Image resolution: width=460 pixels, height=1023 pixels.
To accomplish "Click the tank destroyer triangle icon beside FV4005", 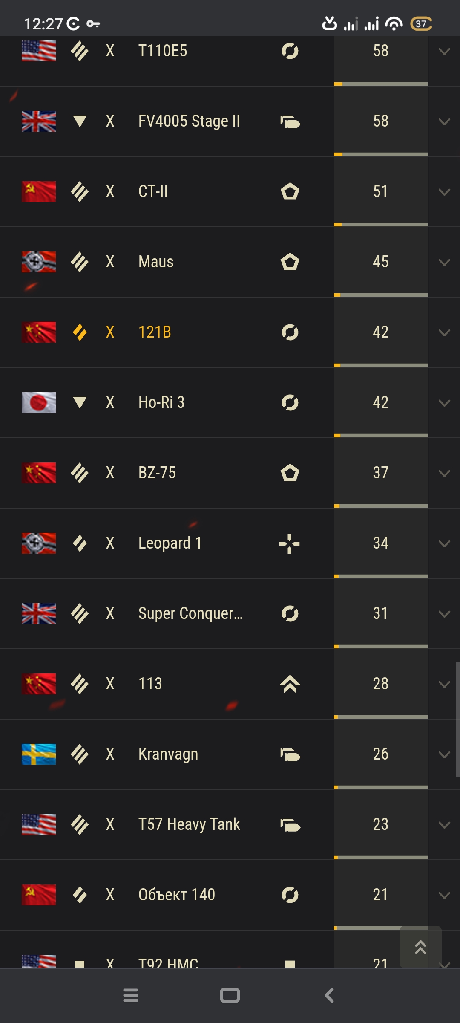I will tap(80, 121).
